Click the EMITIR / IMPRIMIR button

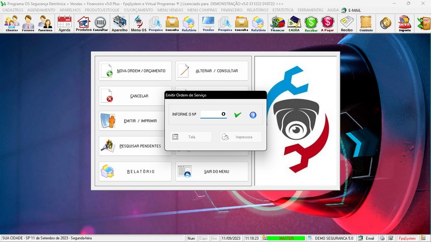(131, 120)
